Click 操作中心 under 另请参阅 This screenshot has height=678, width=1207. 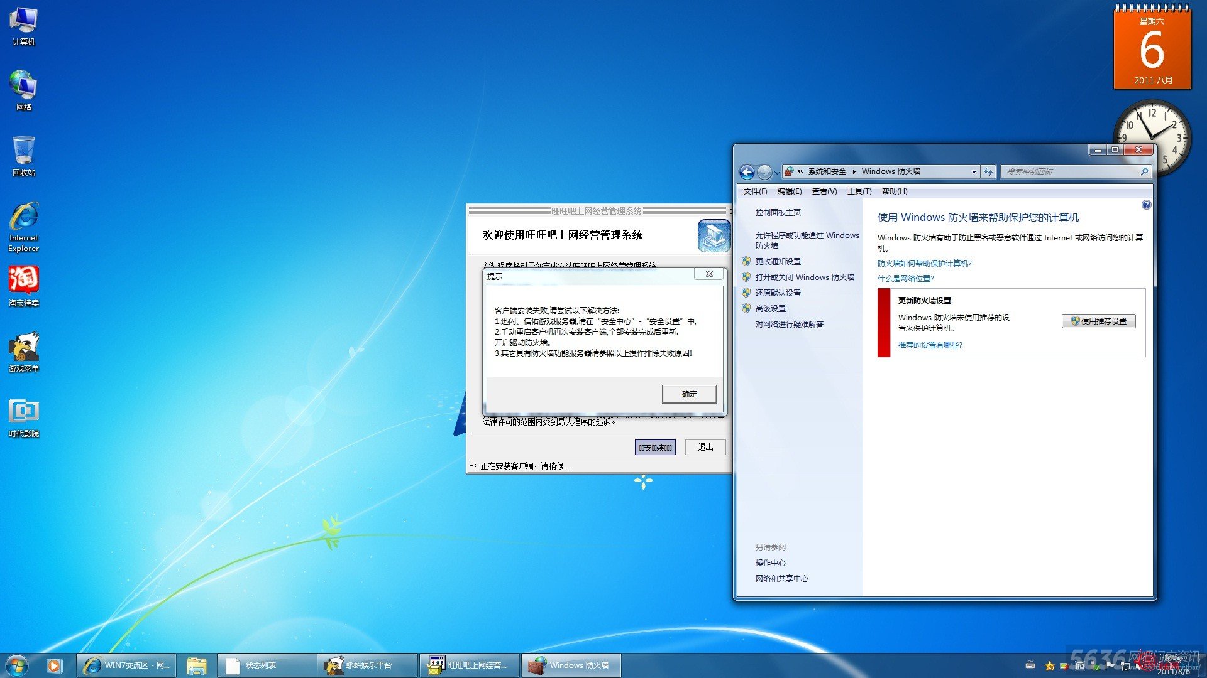(x=770, y=563)
